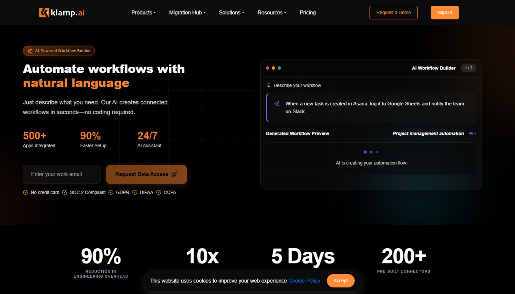Open the Resources dropdown
This screenshot has height=294, width=515.
[271, 12]
